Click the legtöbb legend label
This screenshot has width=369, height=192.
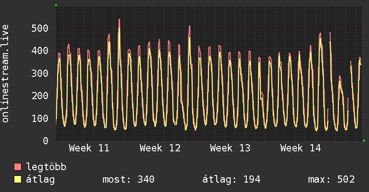click(x=46, y=167)
